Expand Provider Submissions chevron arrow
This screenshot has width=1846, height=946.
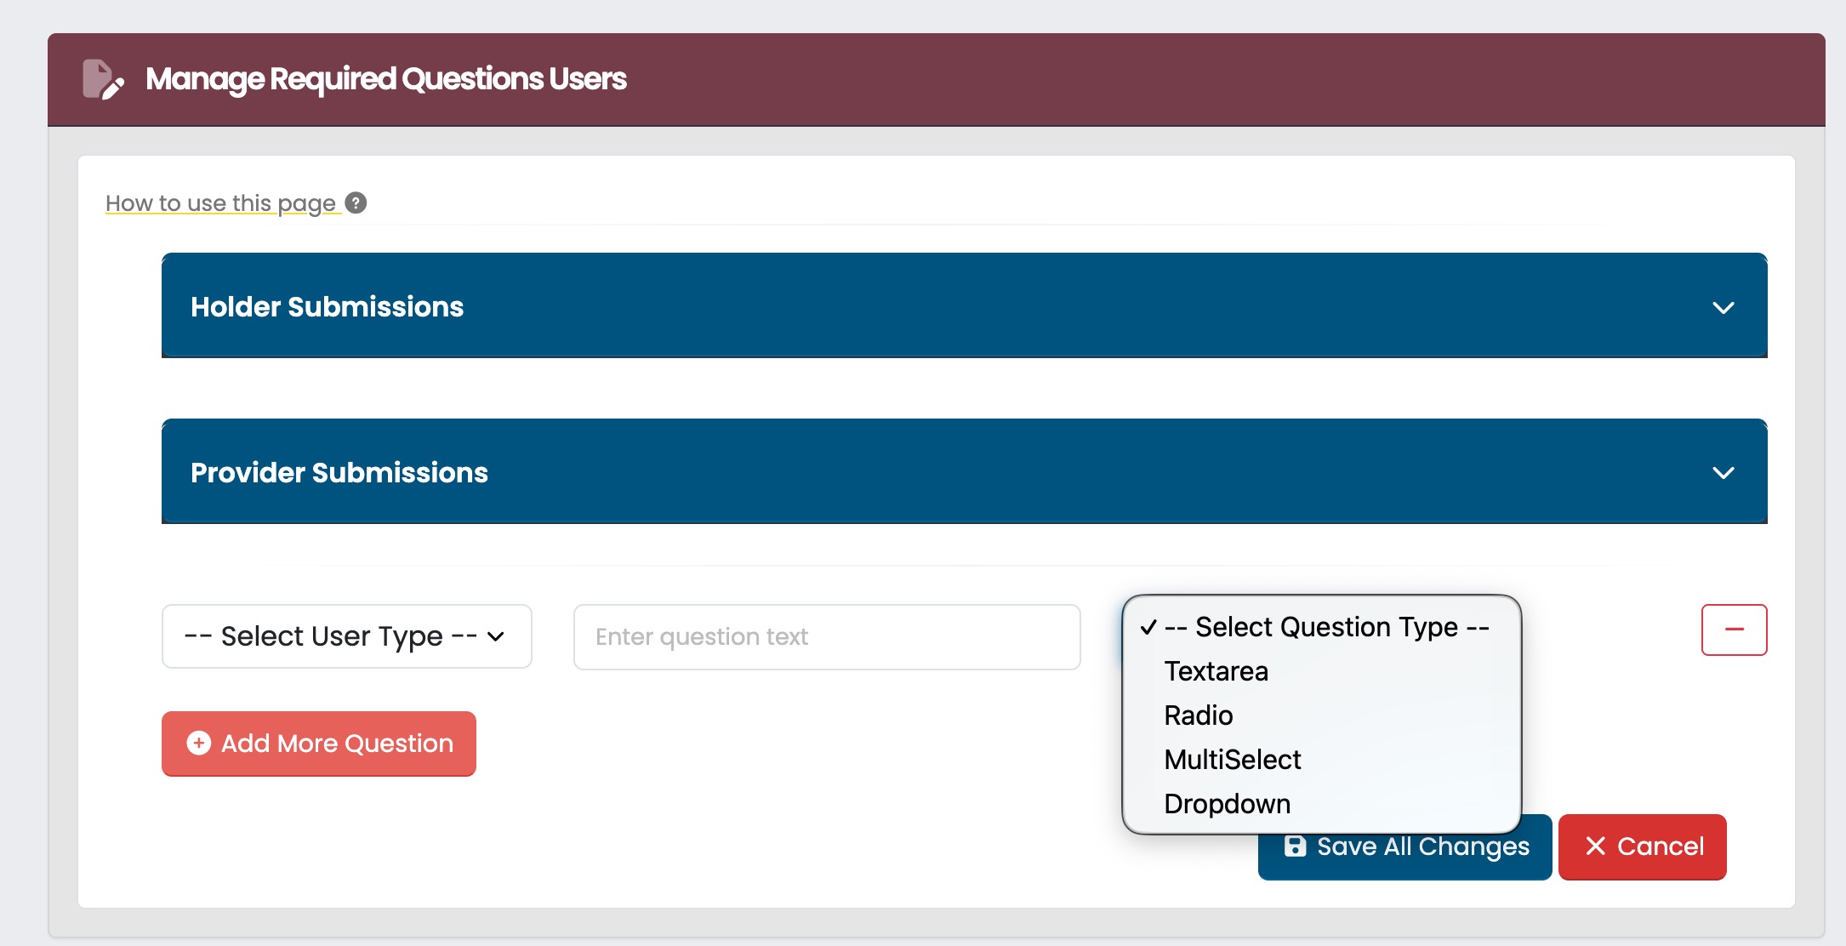[x=1723, y=473]
